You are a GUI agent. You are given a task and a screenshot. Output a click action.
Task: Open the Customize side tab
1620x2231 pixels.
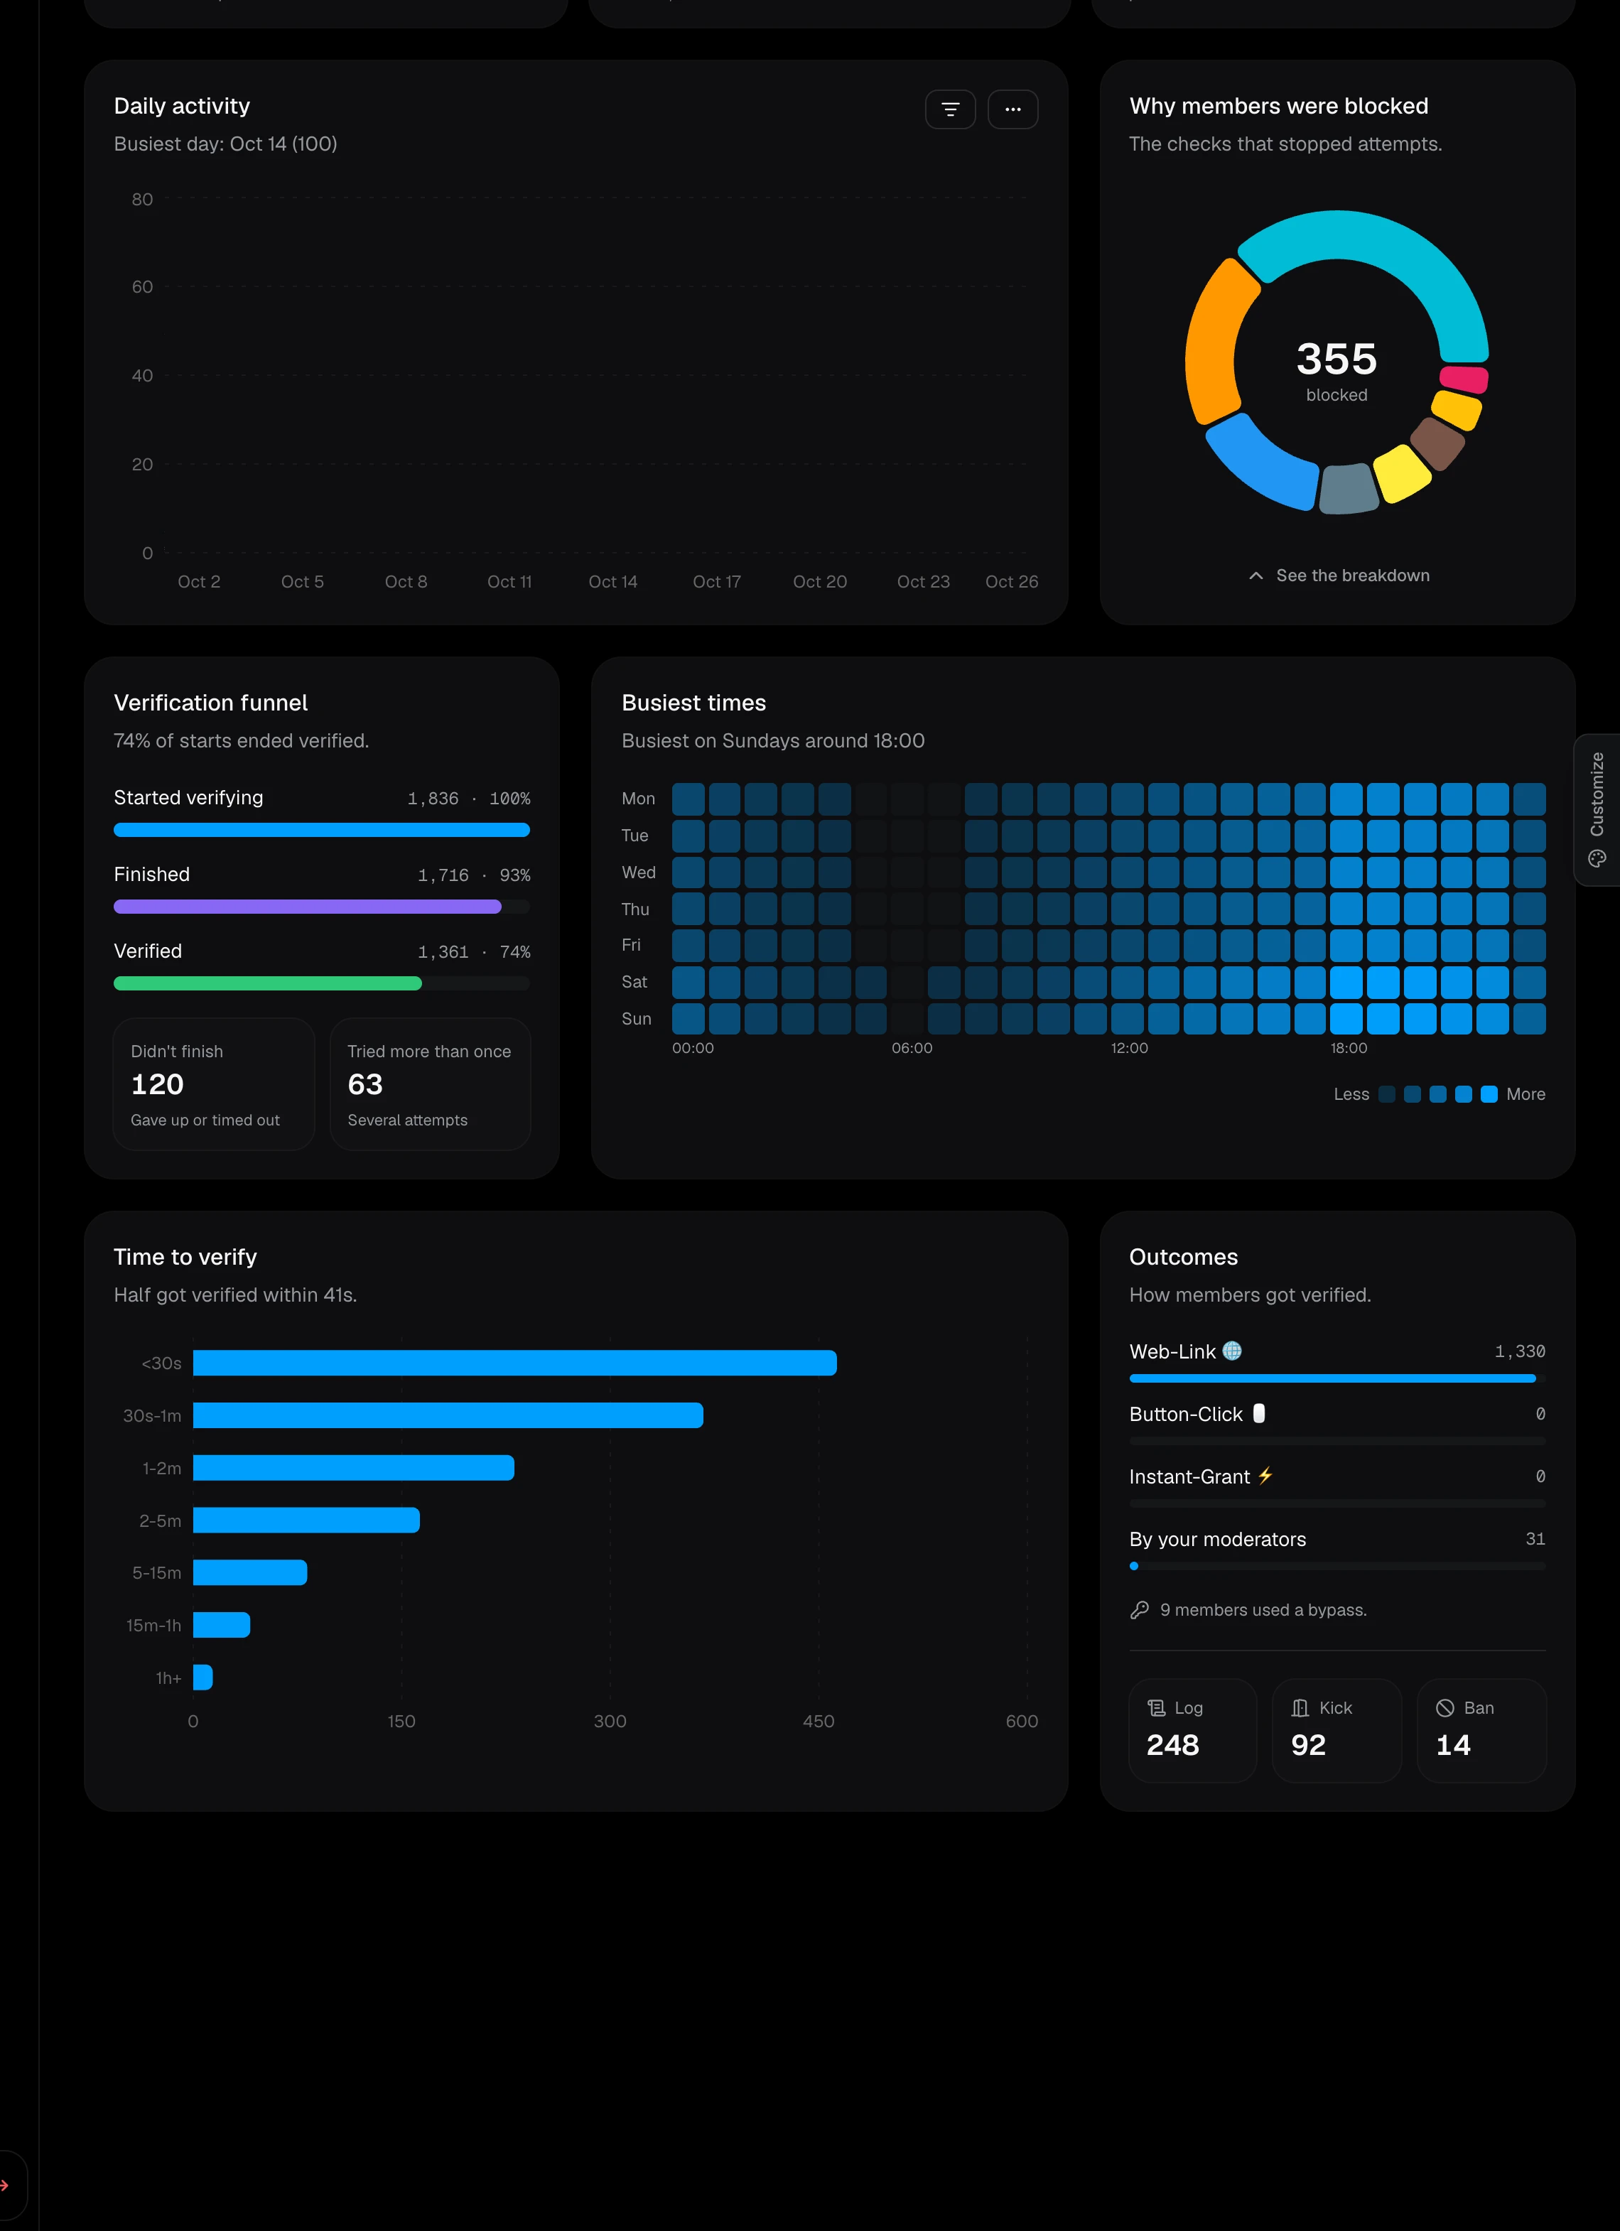click(x=1597, y=809)
